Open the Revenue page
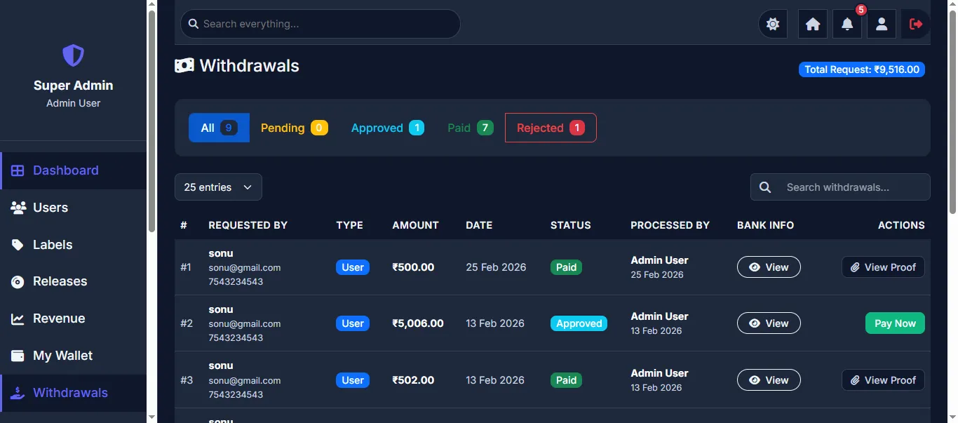The image size is (958, 423). pyautogui.click(x=74, y=318)
